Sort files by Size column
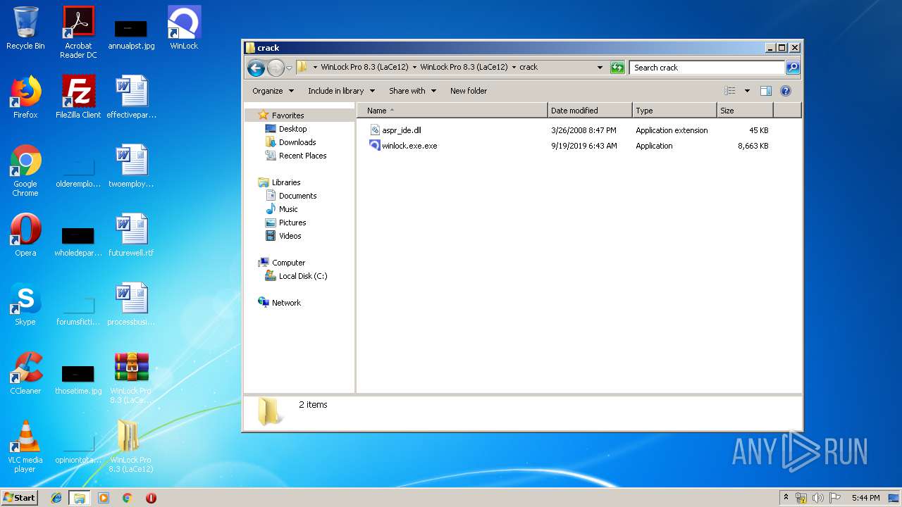 tap(745, 111)
